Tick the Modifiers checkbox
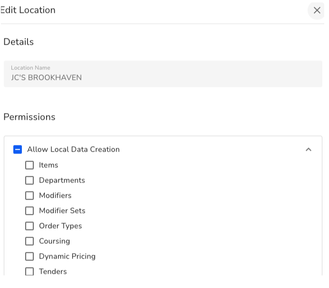The width and height of the screenshot is (329, 288). click(29, 196)
